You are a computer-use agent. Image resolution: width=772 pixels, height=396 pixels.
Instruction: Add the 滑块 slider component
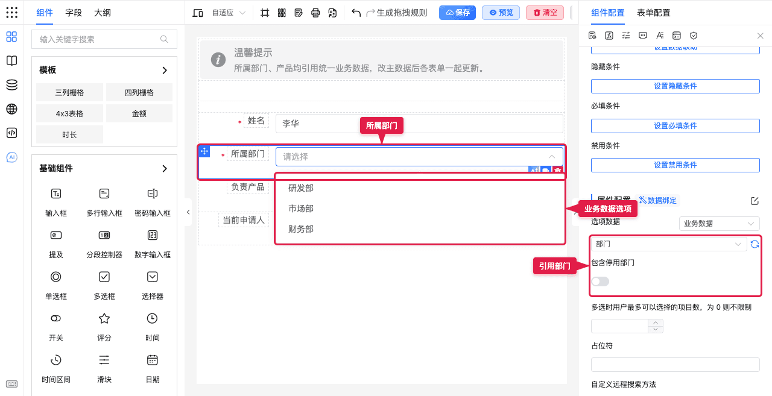click(x=104, y=368)
